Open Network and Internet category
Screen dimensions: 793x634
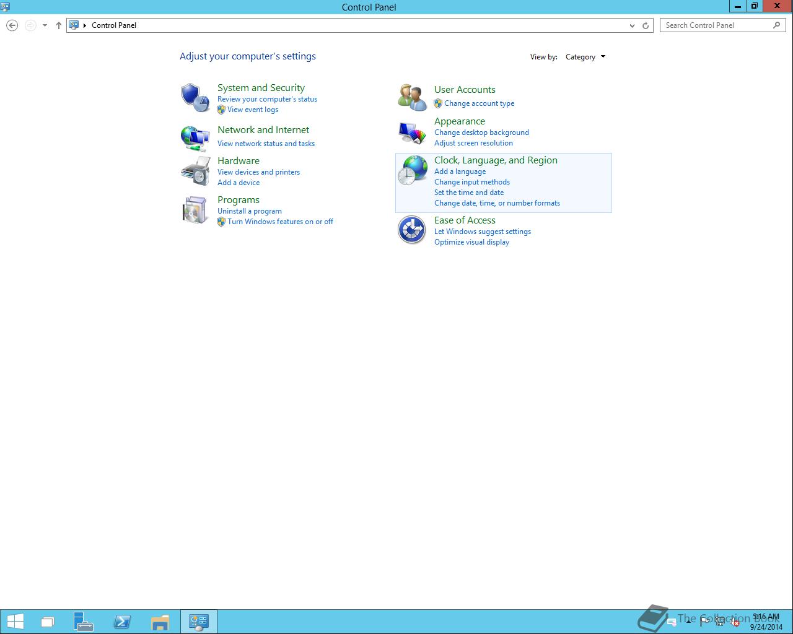(263, 130)
